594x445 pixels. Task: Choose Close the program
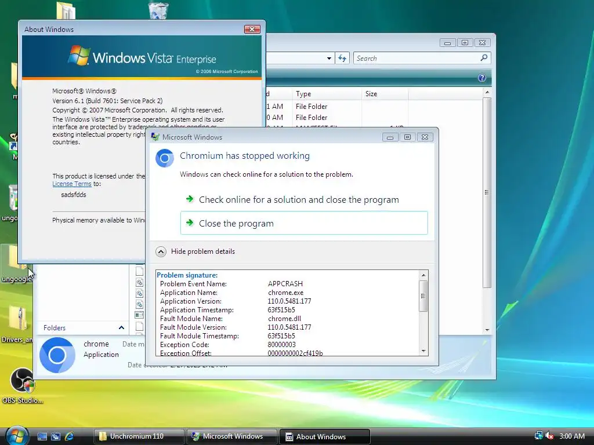tap(304, 223)
